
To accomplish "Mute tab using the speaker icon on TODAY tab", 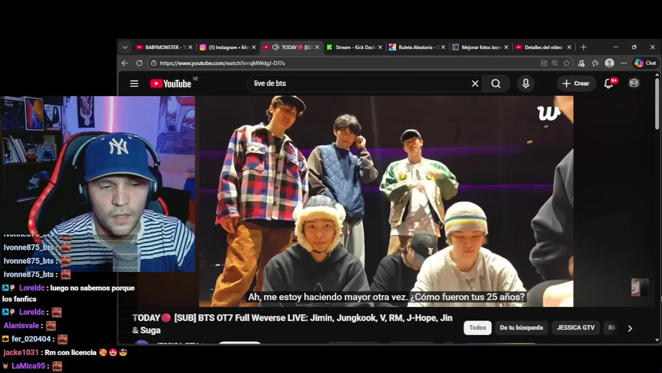I will tap(276, 47).
